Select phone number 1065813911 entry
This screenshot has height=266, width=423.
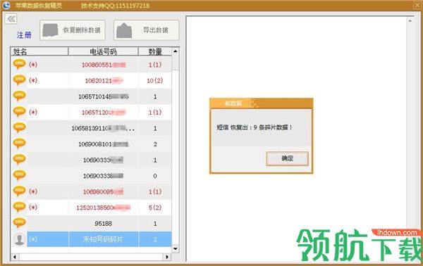click(103, 128)
